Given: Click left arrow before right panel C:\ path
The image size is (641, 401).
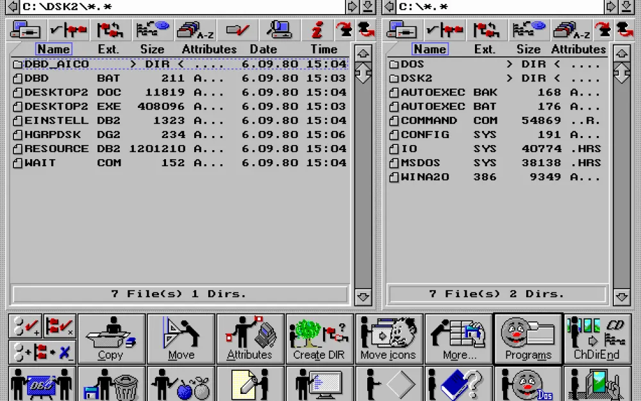Looking at the screenshot, I should pyautogui.click(x=390, y=6).
